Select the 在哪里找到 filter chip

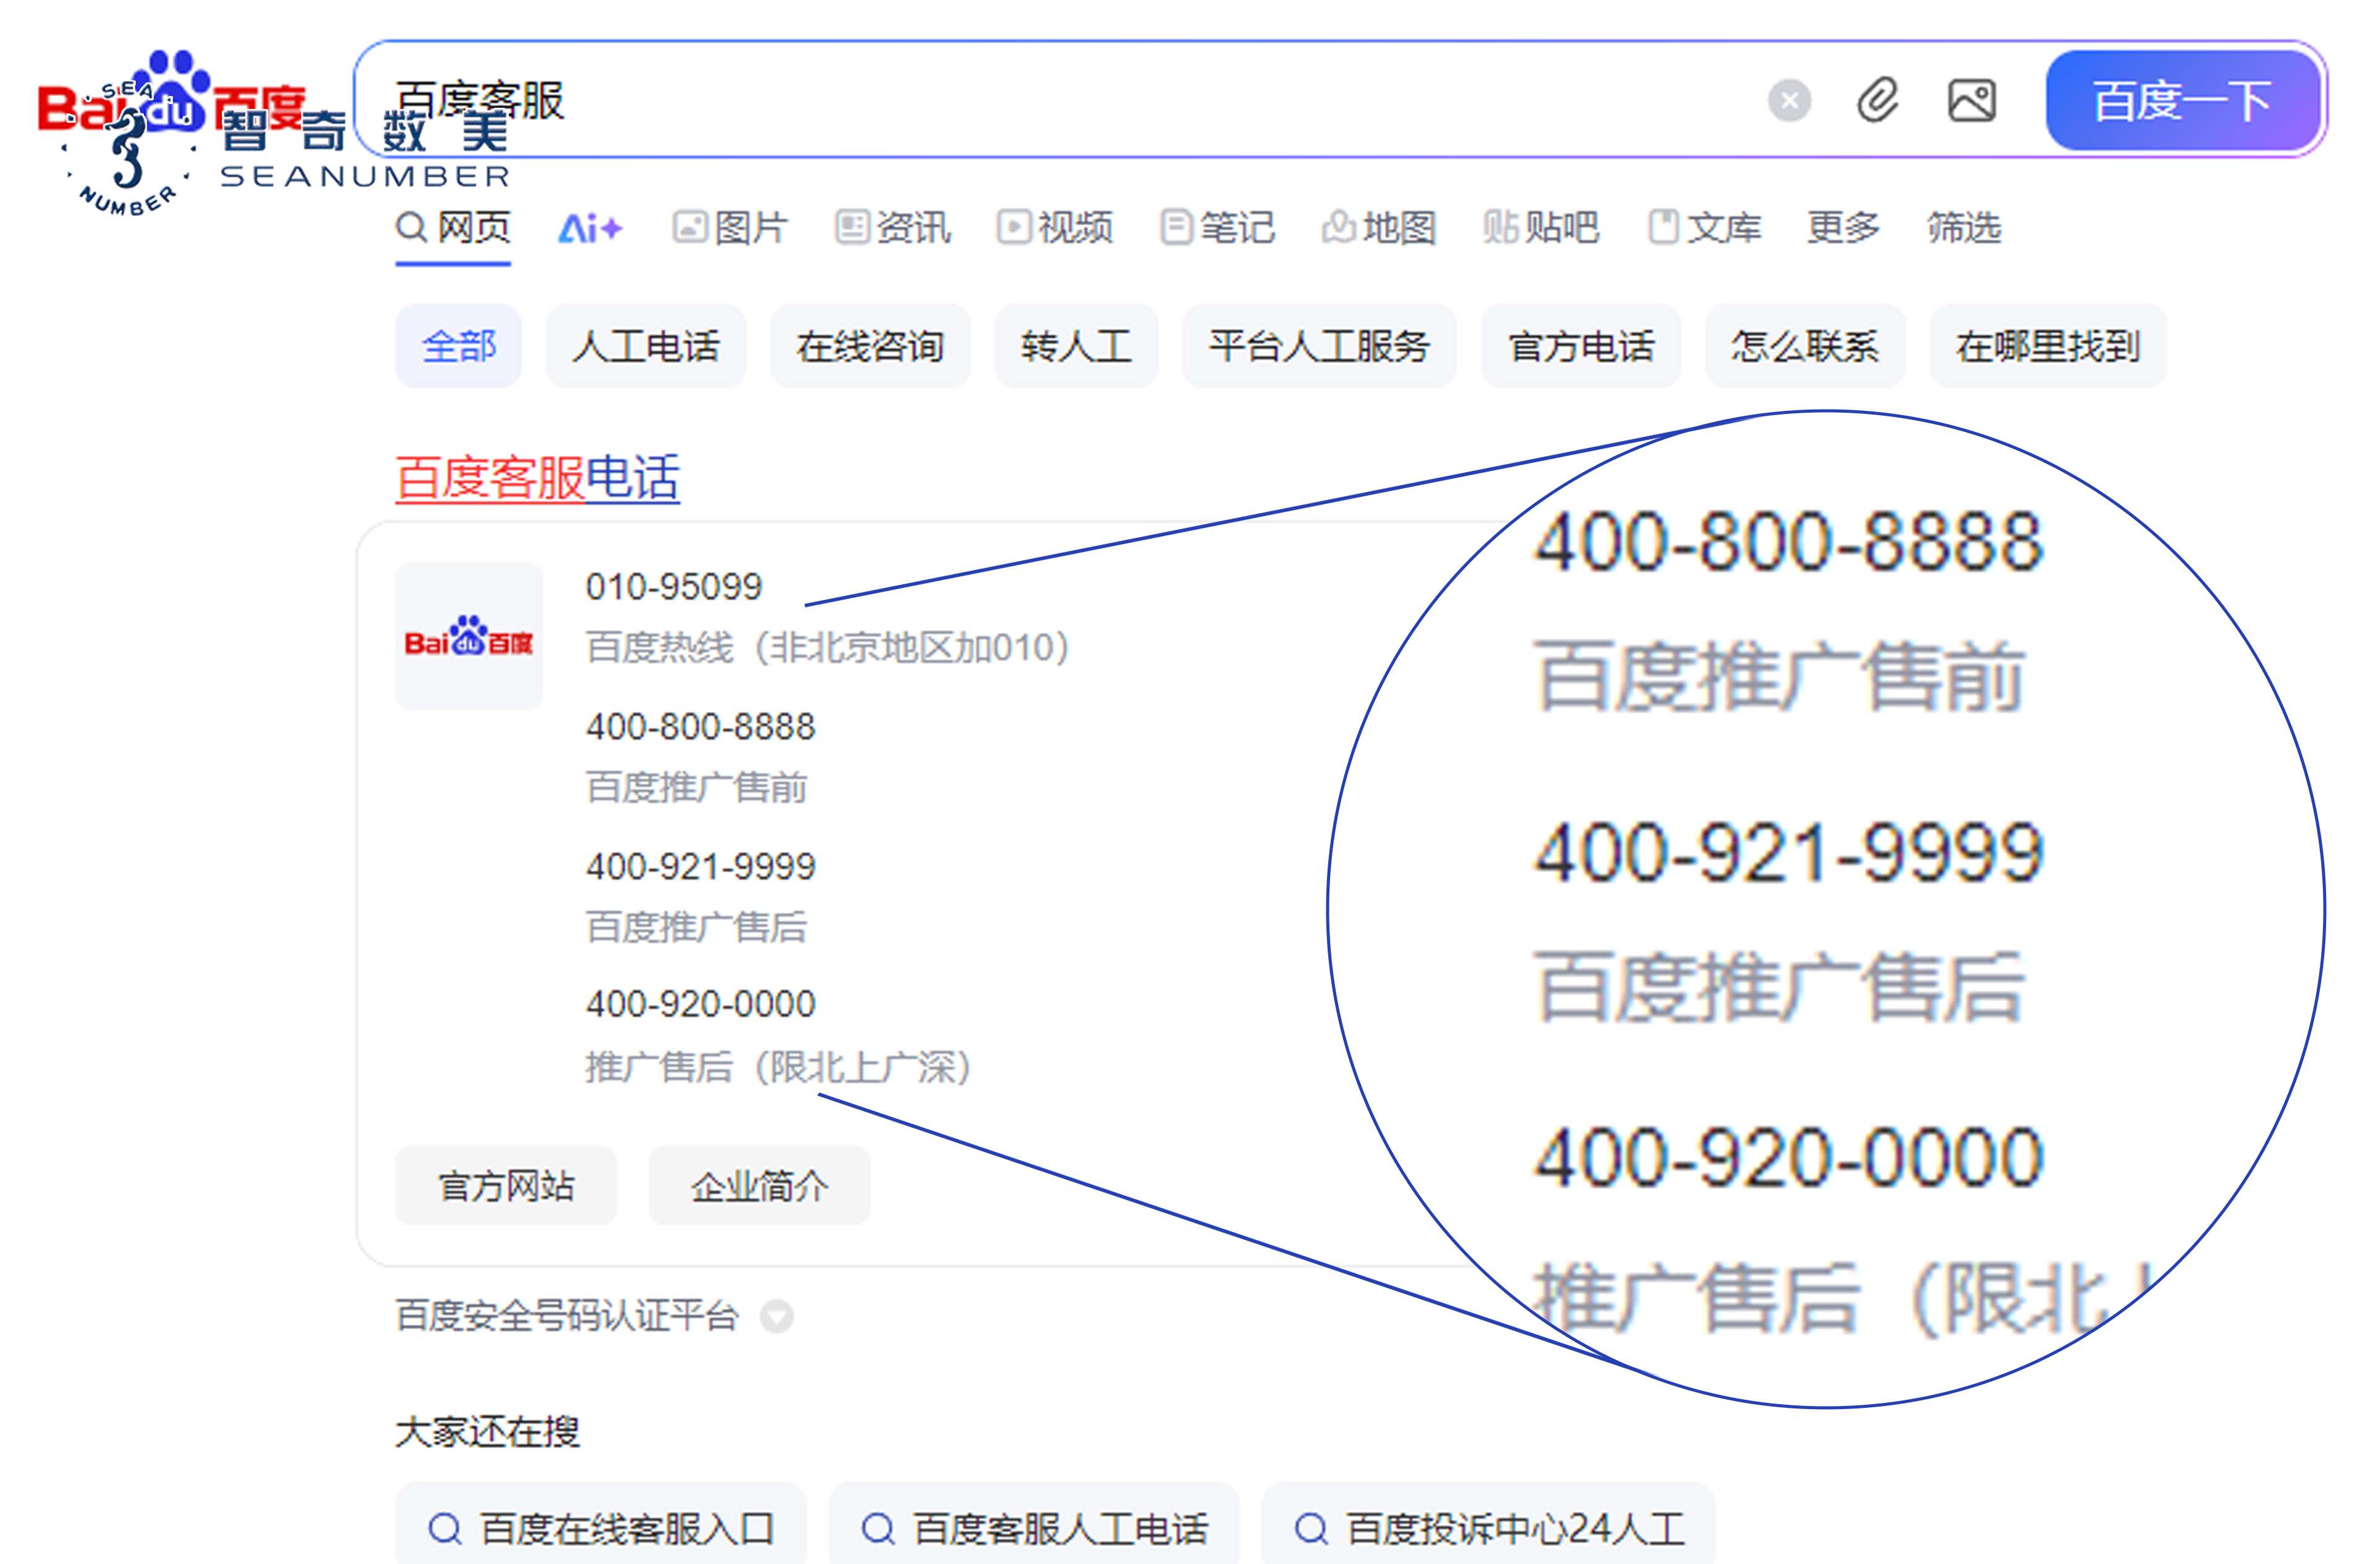point(2048,346)
